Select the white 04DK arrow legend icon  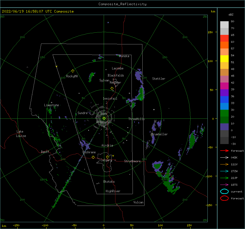(x=224, y=157)
